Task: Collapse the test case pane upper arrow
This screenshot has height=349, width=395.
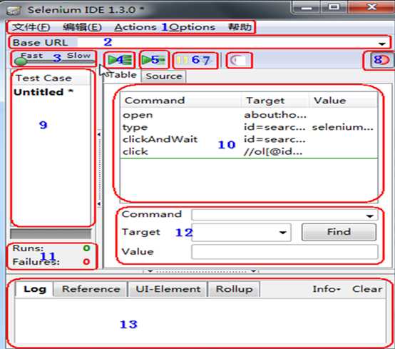Action: [x=99, y=134]
